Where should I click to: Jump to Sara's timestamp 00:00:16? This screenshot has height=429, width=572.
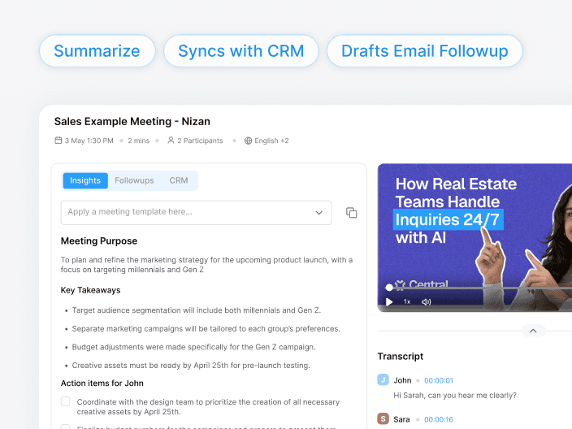pos(439,420)
